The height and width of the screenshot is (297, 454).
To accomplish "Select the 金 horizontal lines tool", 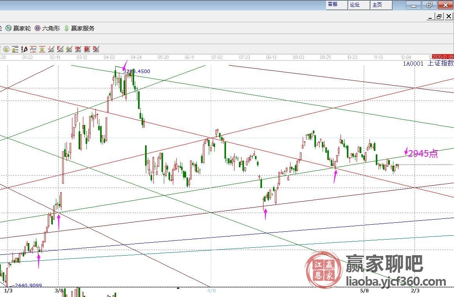I will coord(15,49).
